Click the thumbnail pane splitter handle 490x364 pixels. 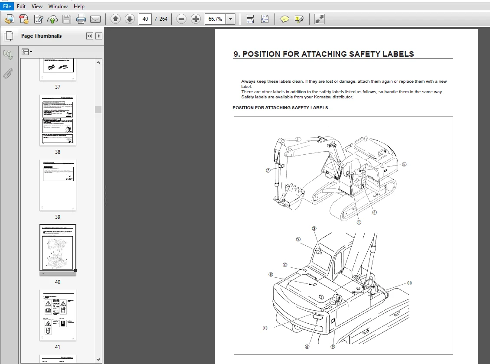[106, 196]
